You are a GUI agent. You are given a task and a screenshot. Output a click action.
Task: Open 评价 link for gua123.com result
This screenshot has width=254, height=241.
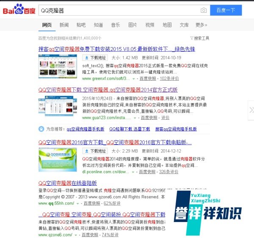point(165,118)
